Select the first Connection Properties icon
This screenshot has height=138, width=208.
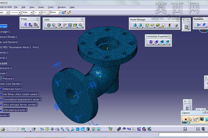[151, 42]
